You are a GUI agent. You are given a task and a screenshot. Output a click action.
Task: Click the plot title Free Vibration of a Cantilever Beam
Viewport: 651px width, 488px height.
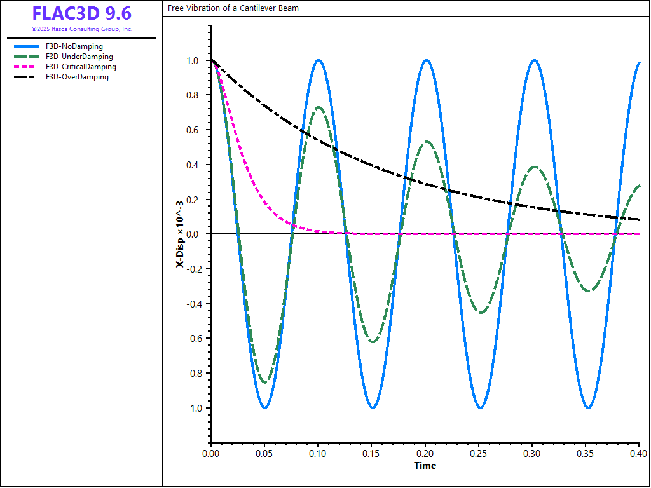coord(233,8)
